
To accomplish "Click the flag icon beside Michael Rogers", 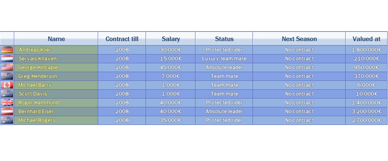I will (x=7, y=120).
